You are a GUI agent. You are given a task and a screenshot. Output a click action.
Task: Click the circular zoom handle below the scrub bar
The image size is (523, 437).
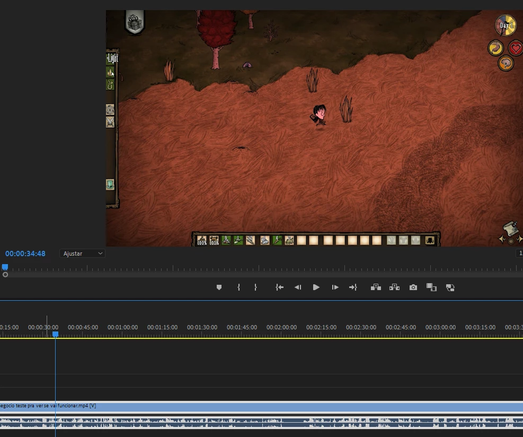point(5,275)
